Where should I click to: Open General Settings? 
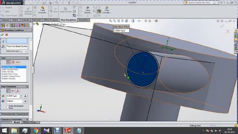pyautogui.click(x=28, y=11)
